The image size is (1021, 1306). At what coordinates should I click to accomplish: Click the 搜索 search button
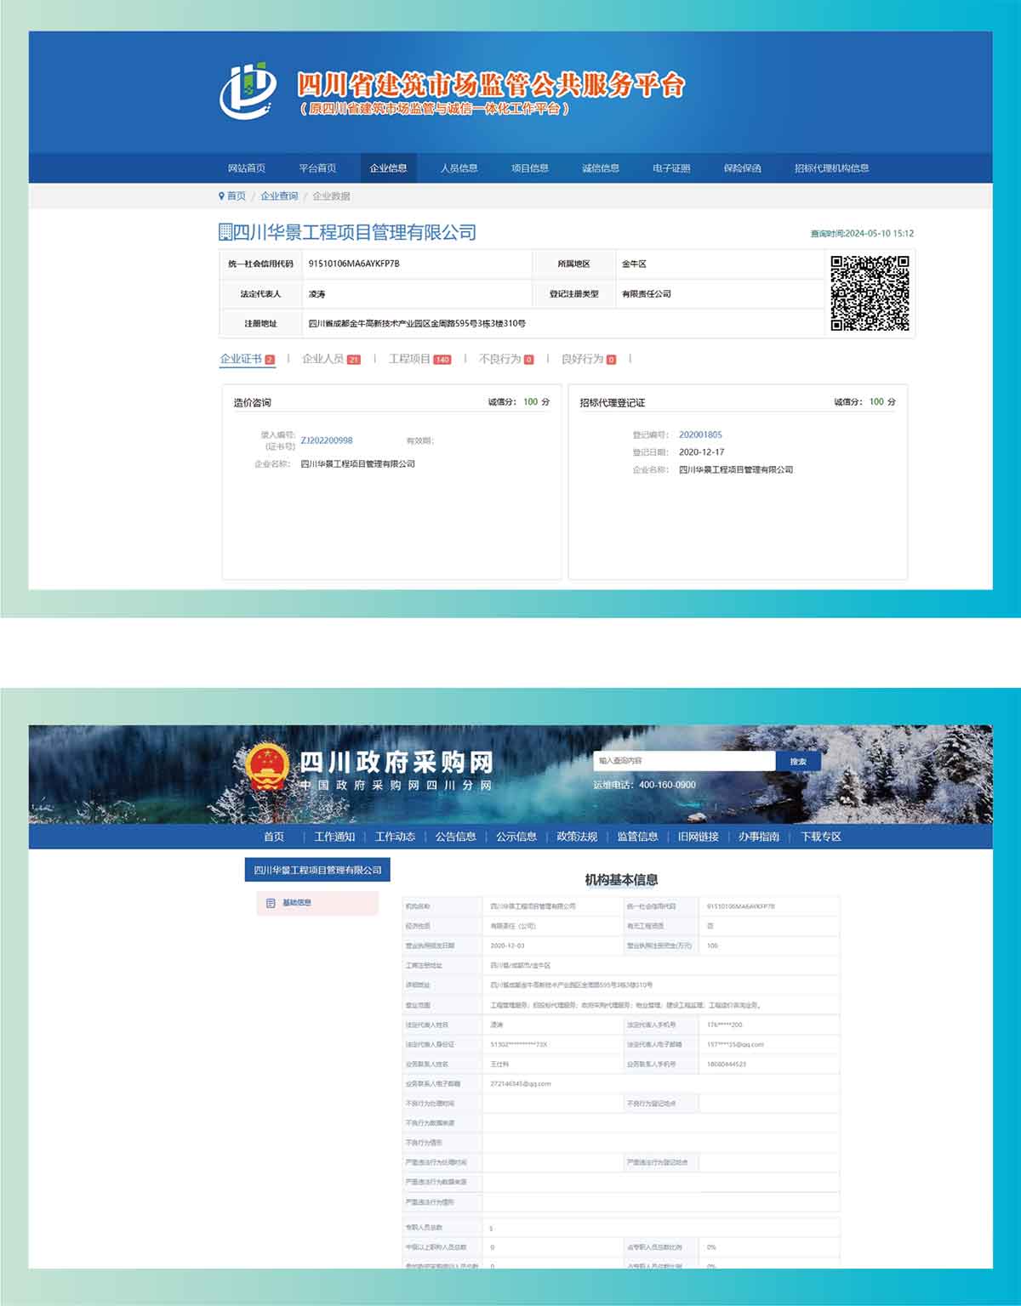point(798,761)
